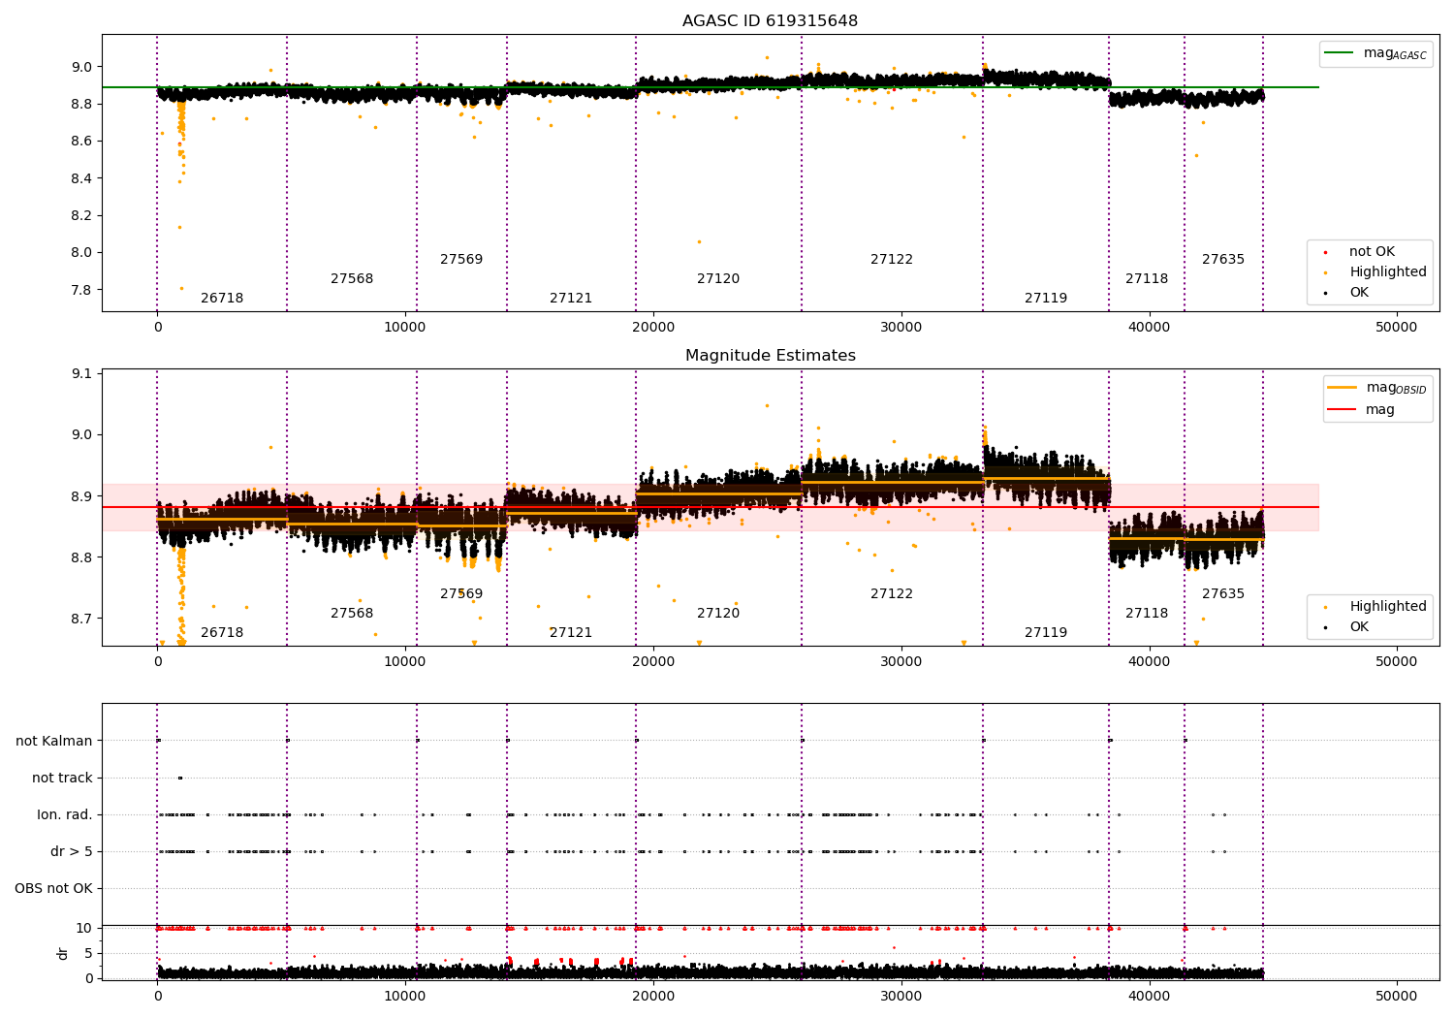Click obsid label 26718 in top plot
This screenshot has width=1454, height=1018.
coord(222,299)
